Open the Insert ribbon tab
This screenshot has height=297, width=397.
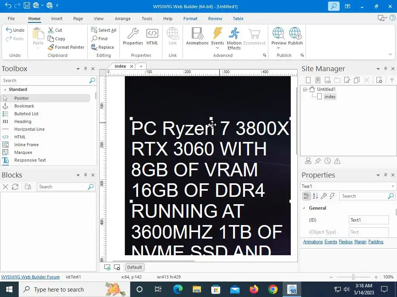click(57, 19)
